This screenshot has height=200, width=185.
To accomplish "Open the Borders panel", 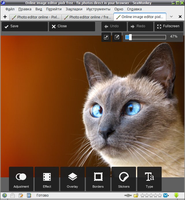I will click(98, 179).
